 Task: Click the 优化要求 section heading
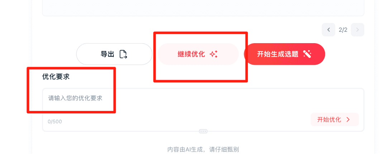pos(56,77)
